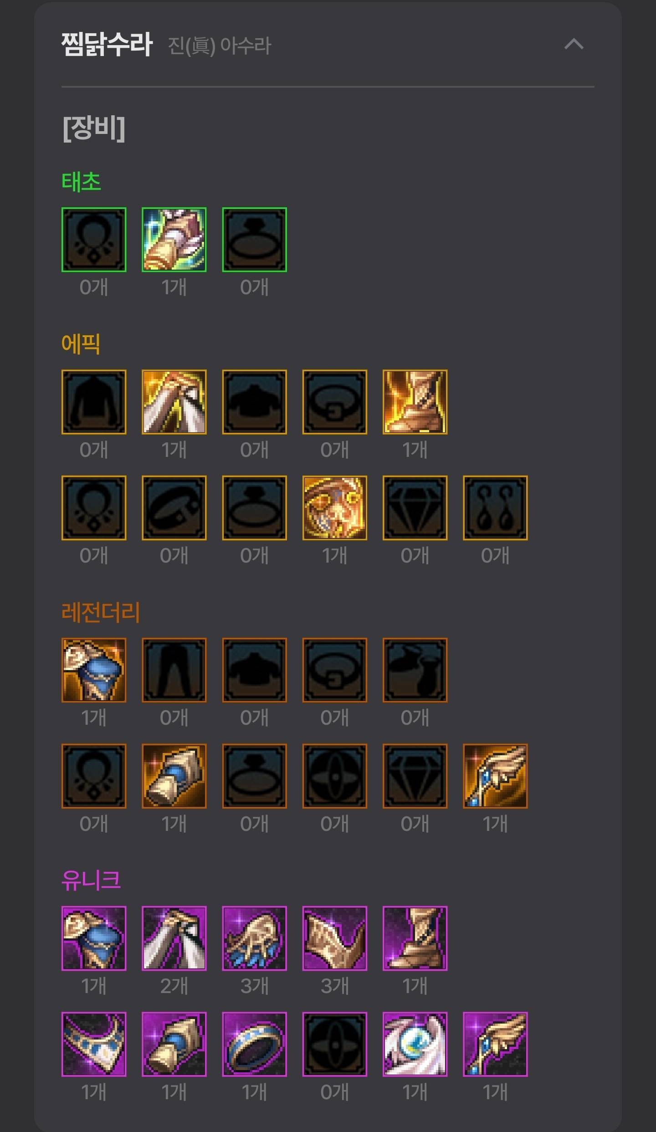The image size is (656, 1132).
Task: Collapse the 찜닭수라 character panel chevron
Action: [574, 44]
